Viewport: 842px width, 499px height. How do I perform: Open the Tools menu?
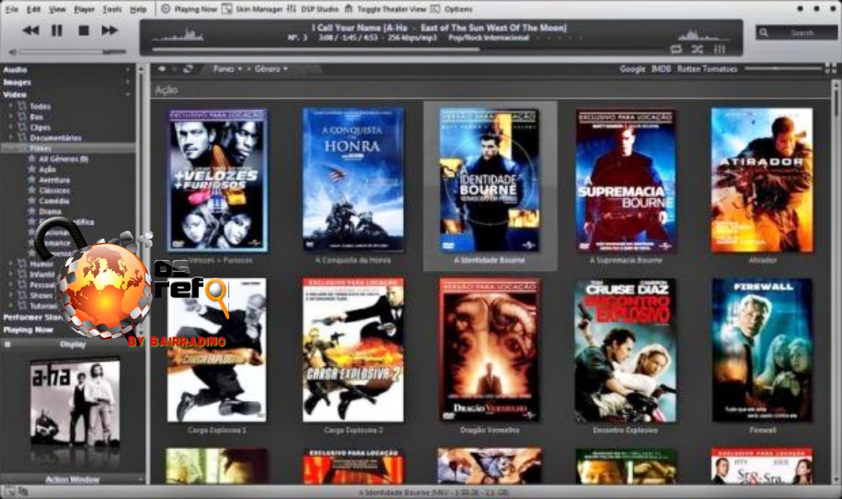(x=112, y=9)
